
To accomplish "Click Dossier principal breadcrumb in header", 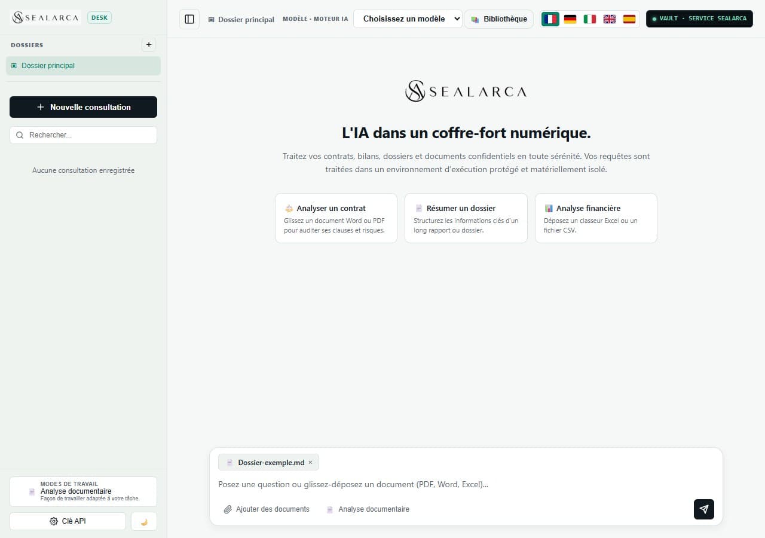I will [x=241, y=19].
